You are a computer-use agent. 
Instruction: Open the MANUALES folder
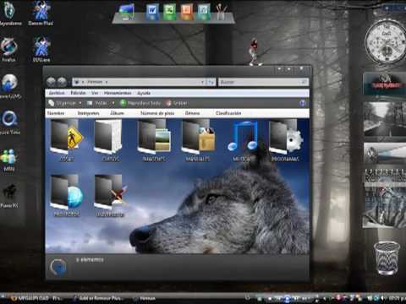pos(198,140)
